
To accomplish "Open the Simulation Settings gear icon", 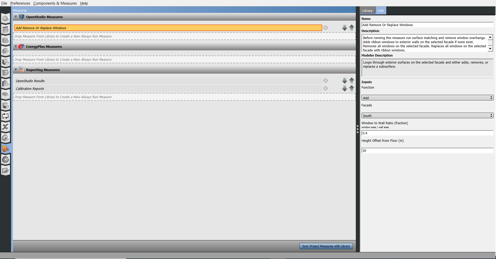I will pyautogui.click(x=5, y=138).
